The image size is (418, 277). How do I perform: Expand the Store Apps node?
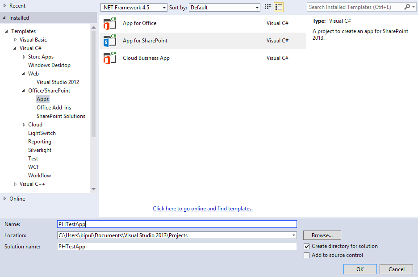[x=24, y=57]
